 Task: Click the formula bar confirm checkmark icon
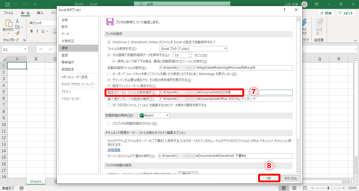tap(50, 49)
